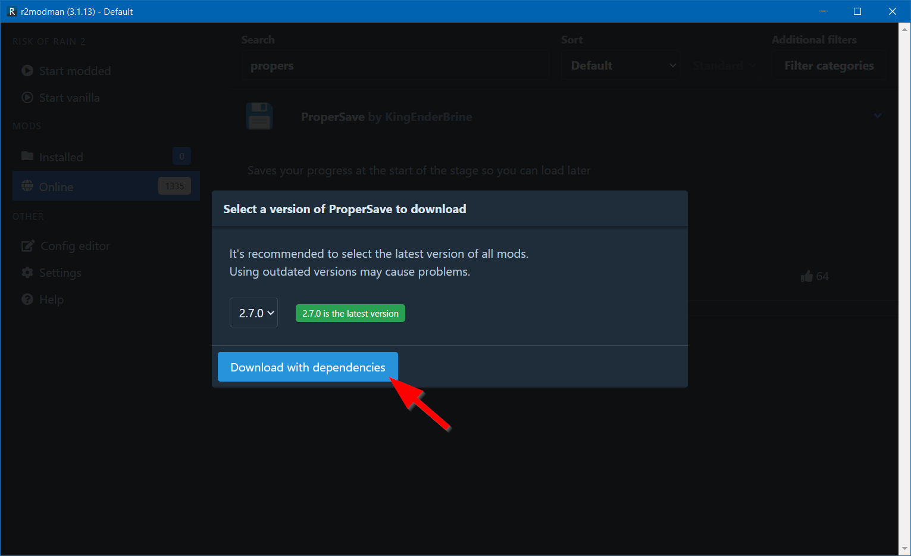The height and width of the screenshot is (556, 911).
Task: Click the scrollbar down arrow
Action: pyautogui.click(x=904, y=549)
